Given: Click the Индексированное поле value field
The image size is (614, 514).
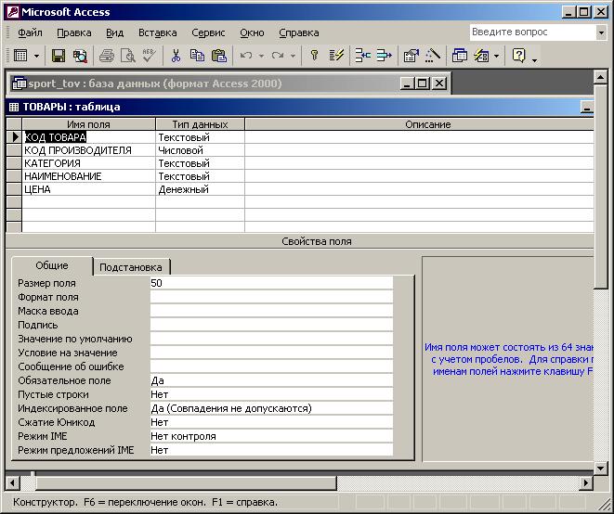Looking at the screenshot, I should pyautogui.click(x=271, y=408).
